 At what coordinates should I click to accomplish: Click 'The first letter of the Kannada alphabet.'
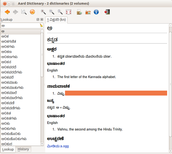(x=87, y=77)
